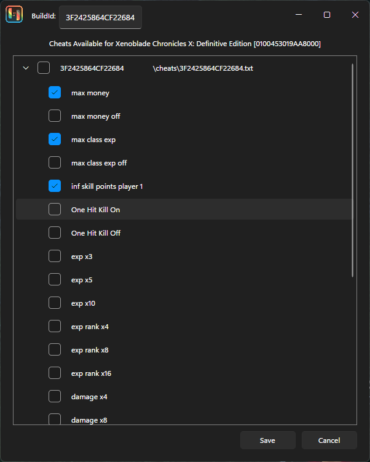Click the cheat list vertical scrollbar
370x462 pixels.
[352, 170]
